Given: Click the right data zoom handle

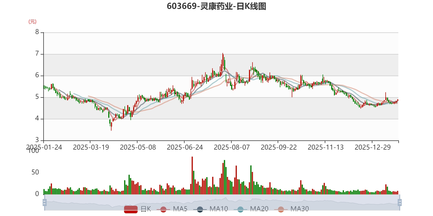Looking at the screenshot, I should pyautogui.click(x=400, y=202).
